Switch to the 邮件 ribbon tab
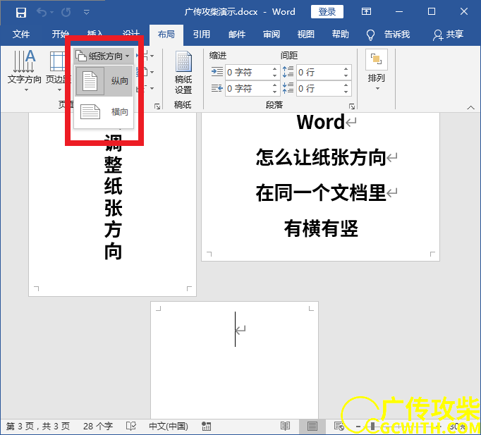 click(237, 34)
